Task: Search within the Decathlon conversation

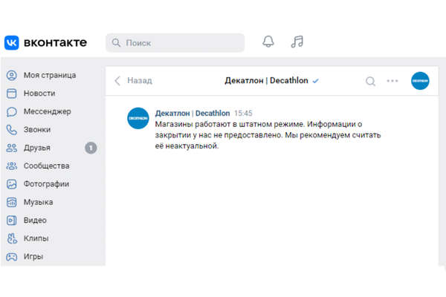Action: pyautogui.click(x=370, y=81)
